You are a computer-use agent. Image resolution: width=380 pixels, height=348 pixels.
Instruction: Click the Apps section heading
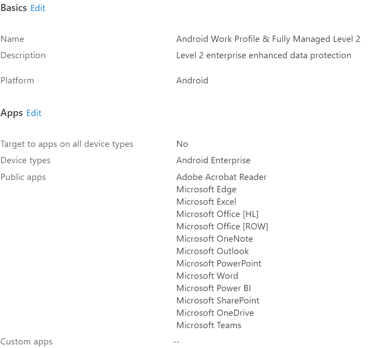[11, 112]
